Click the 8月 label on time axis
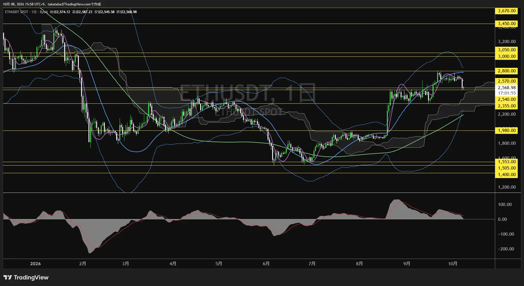524x286 pixels. [360, 264]
